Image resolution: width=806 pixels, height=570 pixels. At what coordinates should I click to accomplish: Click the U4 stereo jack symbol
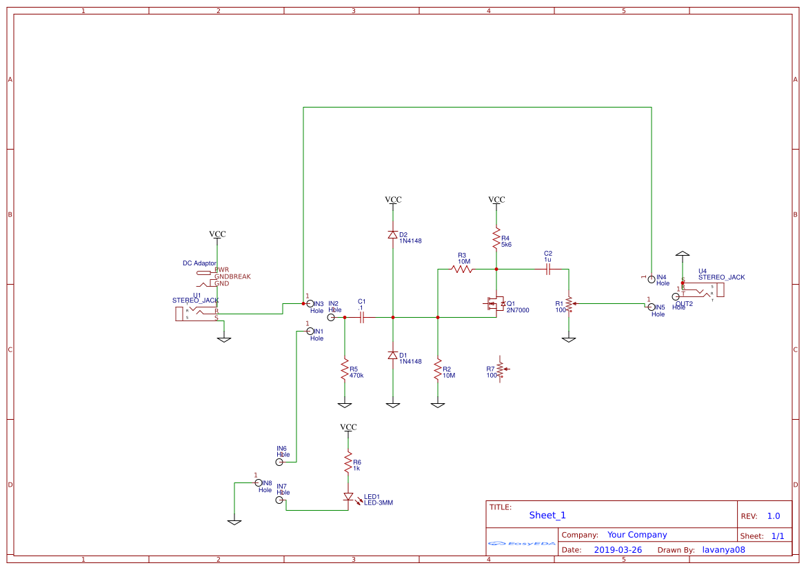click(703, 289)
